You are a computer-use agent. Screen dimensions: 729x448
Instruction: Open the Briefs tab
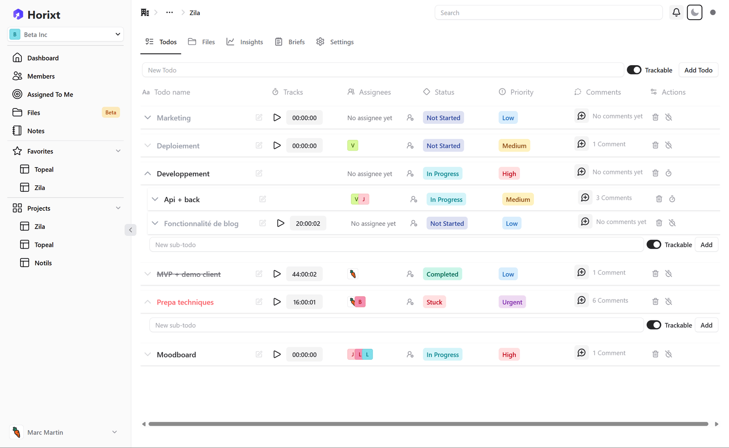[290, 42]
